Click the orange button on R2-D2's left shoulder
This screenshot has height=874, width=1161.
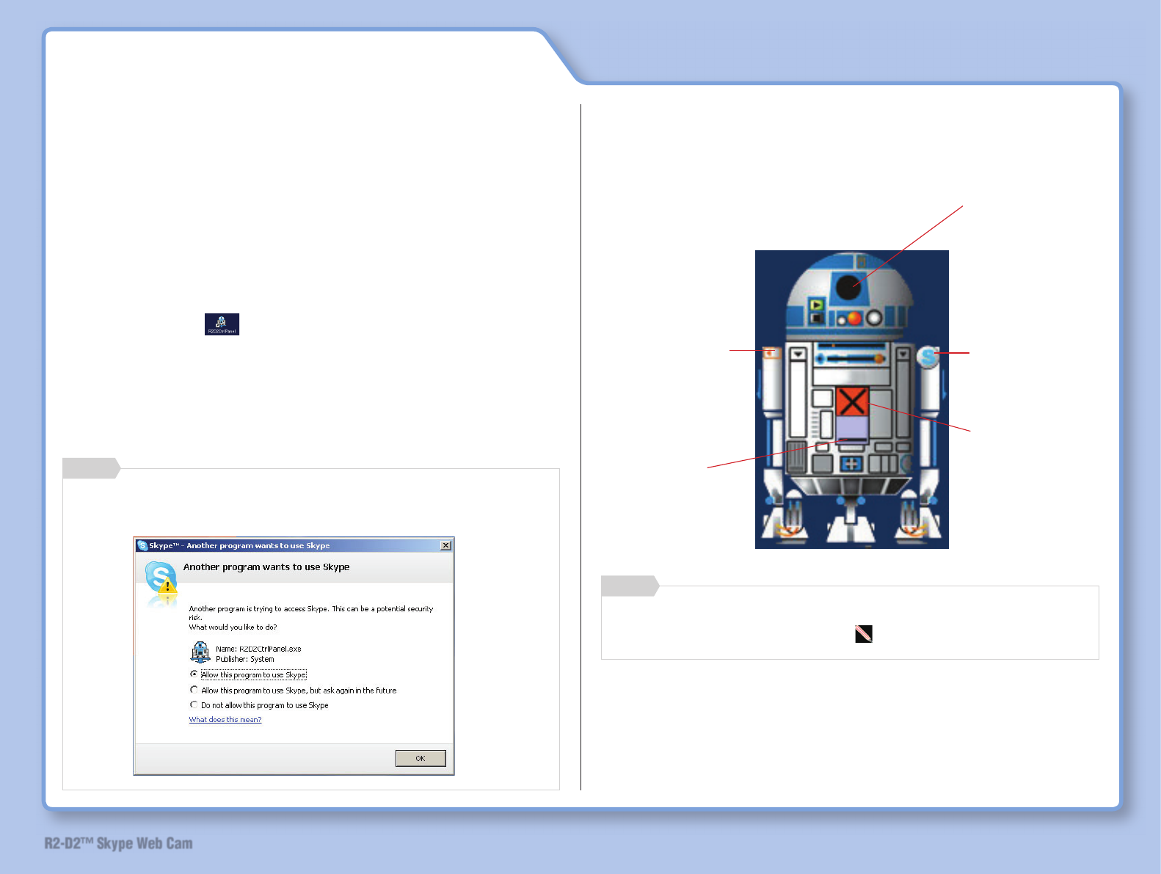[771, 354]
